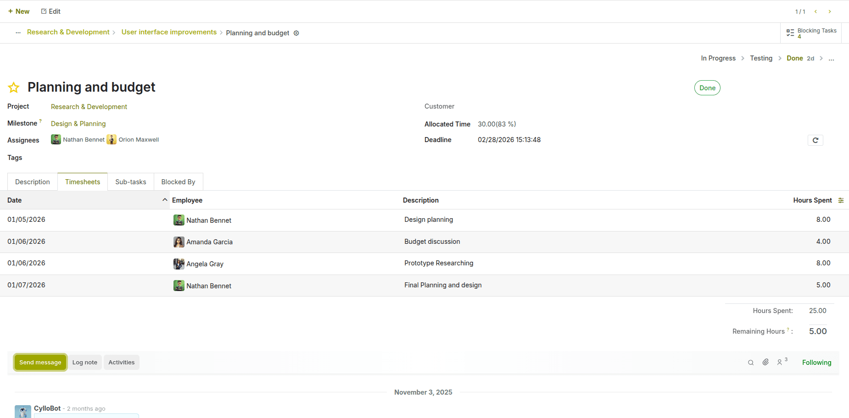Open the Blocking Tasks stat button

tap(811, 33)
